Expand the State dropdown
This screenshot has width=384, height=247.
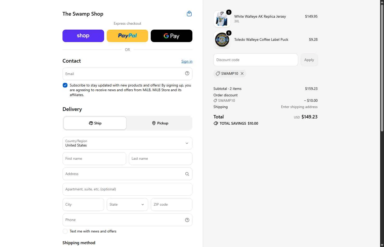127,204
